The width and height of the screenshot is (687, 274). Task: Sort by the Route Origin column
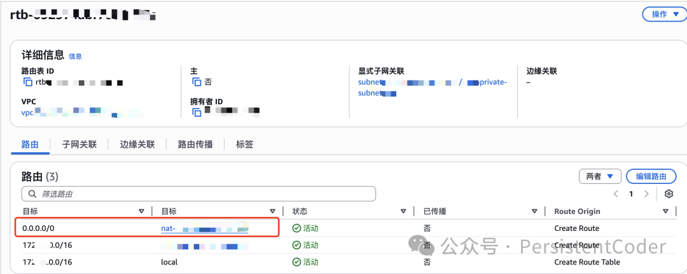(665, 211)
